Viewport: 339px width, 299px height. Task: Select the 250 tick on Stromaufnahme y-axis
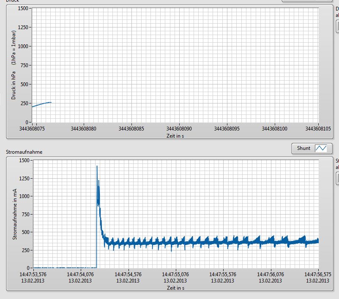pos(25,250)
